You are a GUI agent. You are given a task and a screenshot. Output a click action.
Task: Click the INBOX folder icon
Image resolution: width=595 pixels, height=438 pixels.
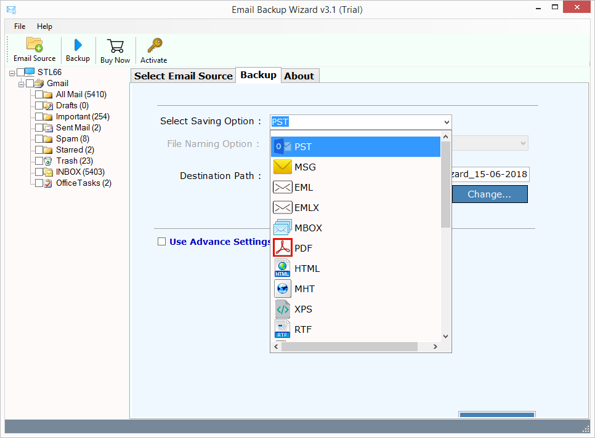[48, 172]
